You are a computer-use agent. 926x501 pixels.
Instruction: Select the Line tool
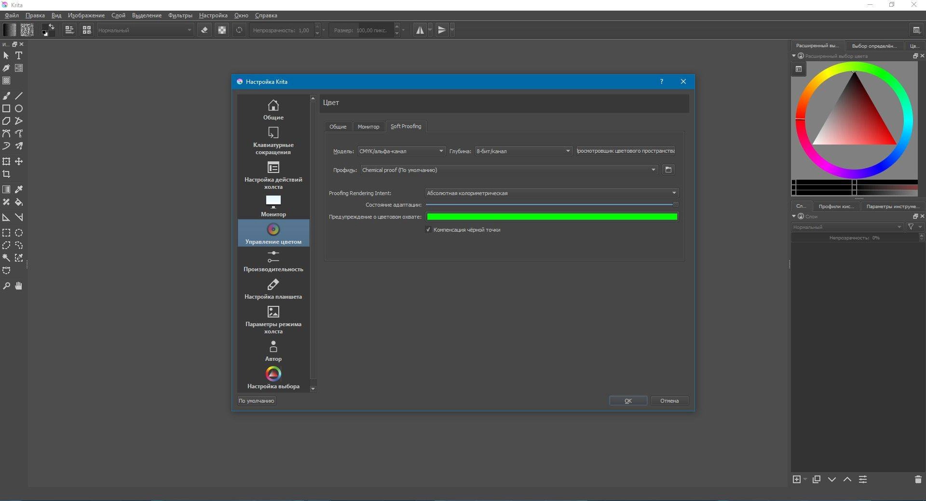click(19, 96)
